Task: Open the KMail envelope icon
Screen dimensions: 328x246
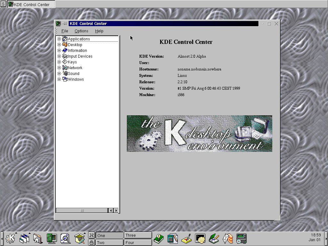Action: click(228, 239)
